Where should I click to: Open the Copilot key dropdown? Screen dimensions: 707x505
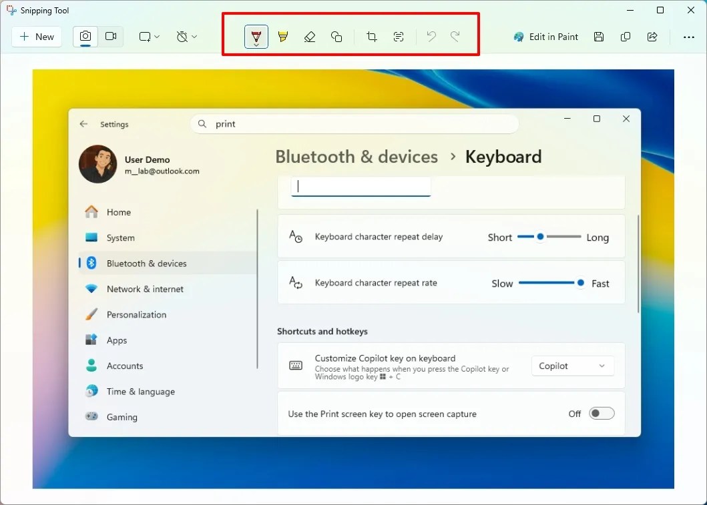coord(573,366)
